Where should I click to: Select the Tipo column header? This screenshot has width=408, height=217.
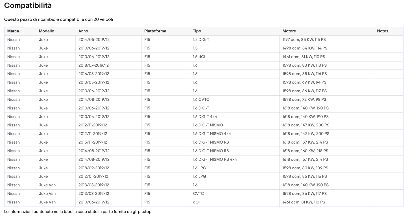pyautogui.click(x=197, y=31)
